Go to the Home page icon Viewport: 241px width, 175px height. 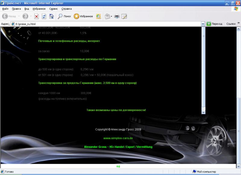click(x=52, y=16)
